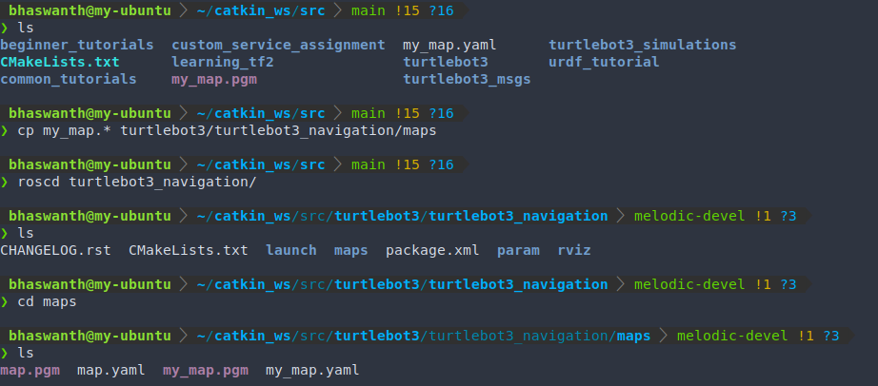Click turtlebot3_simulations directory entry
The width and height of the screenshot is (878, 386).
(642, 45)
